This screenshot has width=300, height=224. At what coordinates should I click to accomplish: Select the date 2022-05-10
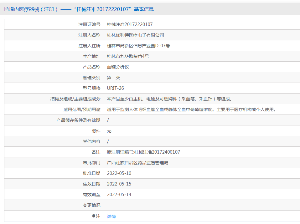119,173
